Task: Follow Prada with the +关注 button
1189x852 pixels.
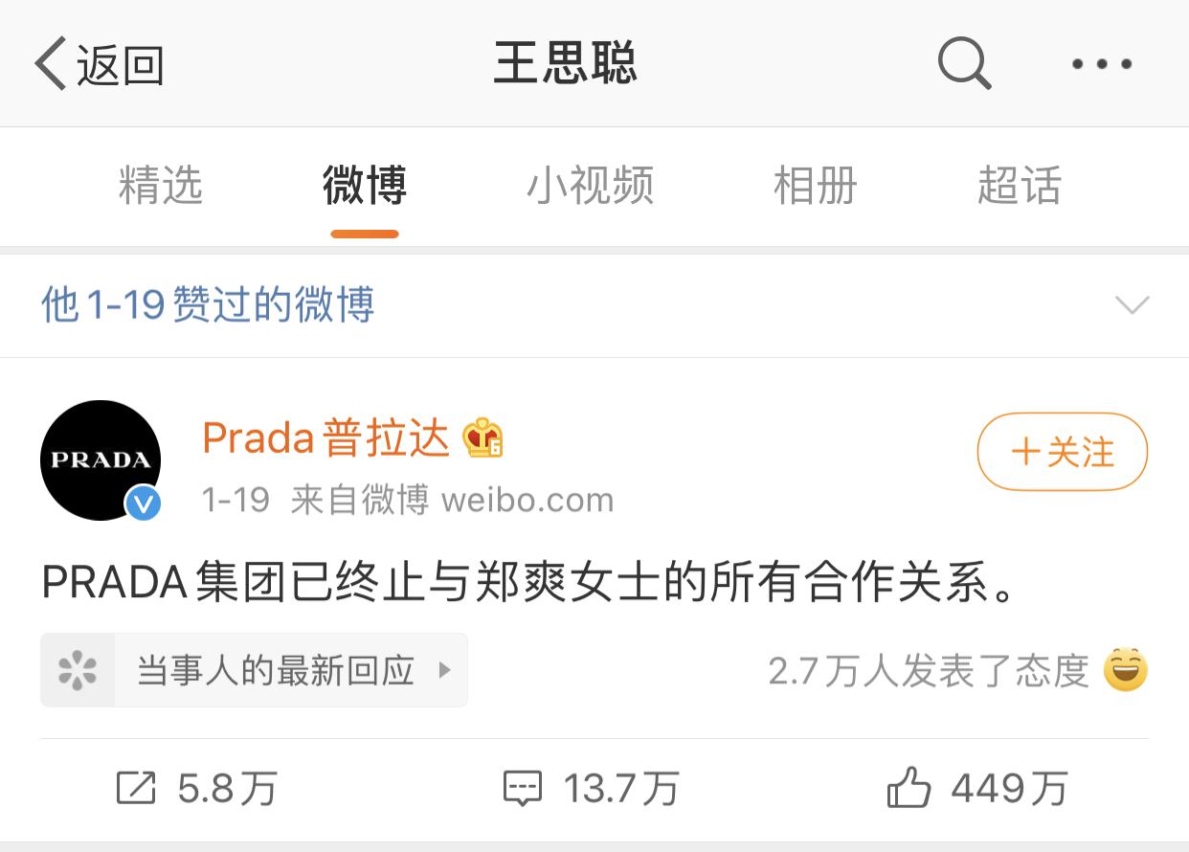Action: point(1062,452)
